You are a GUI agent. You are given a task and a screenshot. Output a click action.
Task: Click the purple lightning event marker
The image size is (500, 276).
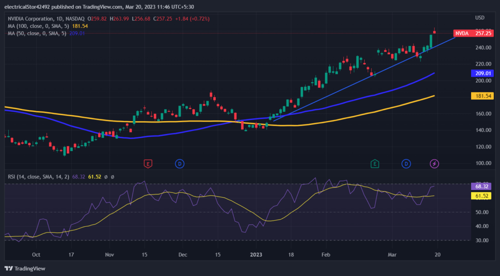click(x=434, y=164)
